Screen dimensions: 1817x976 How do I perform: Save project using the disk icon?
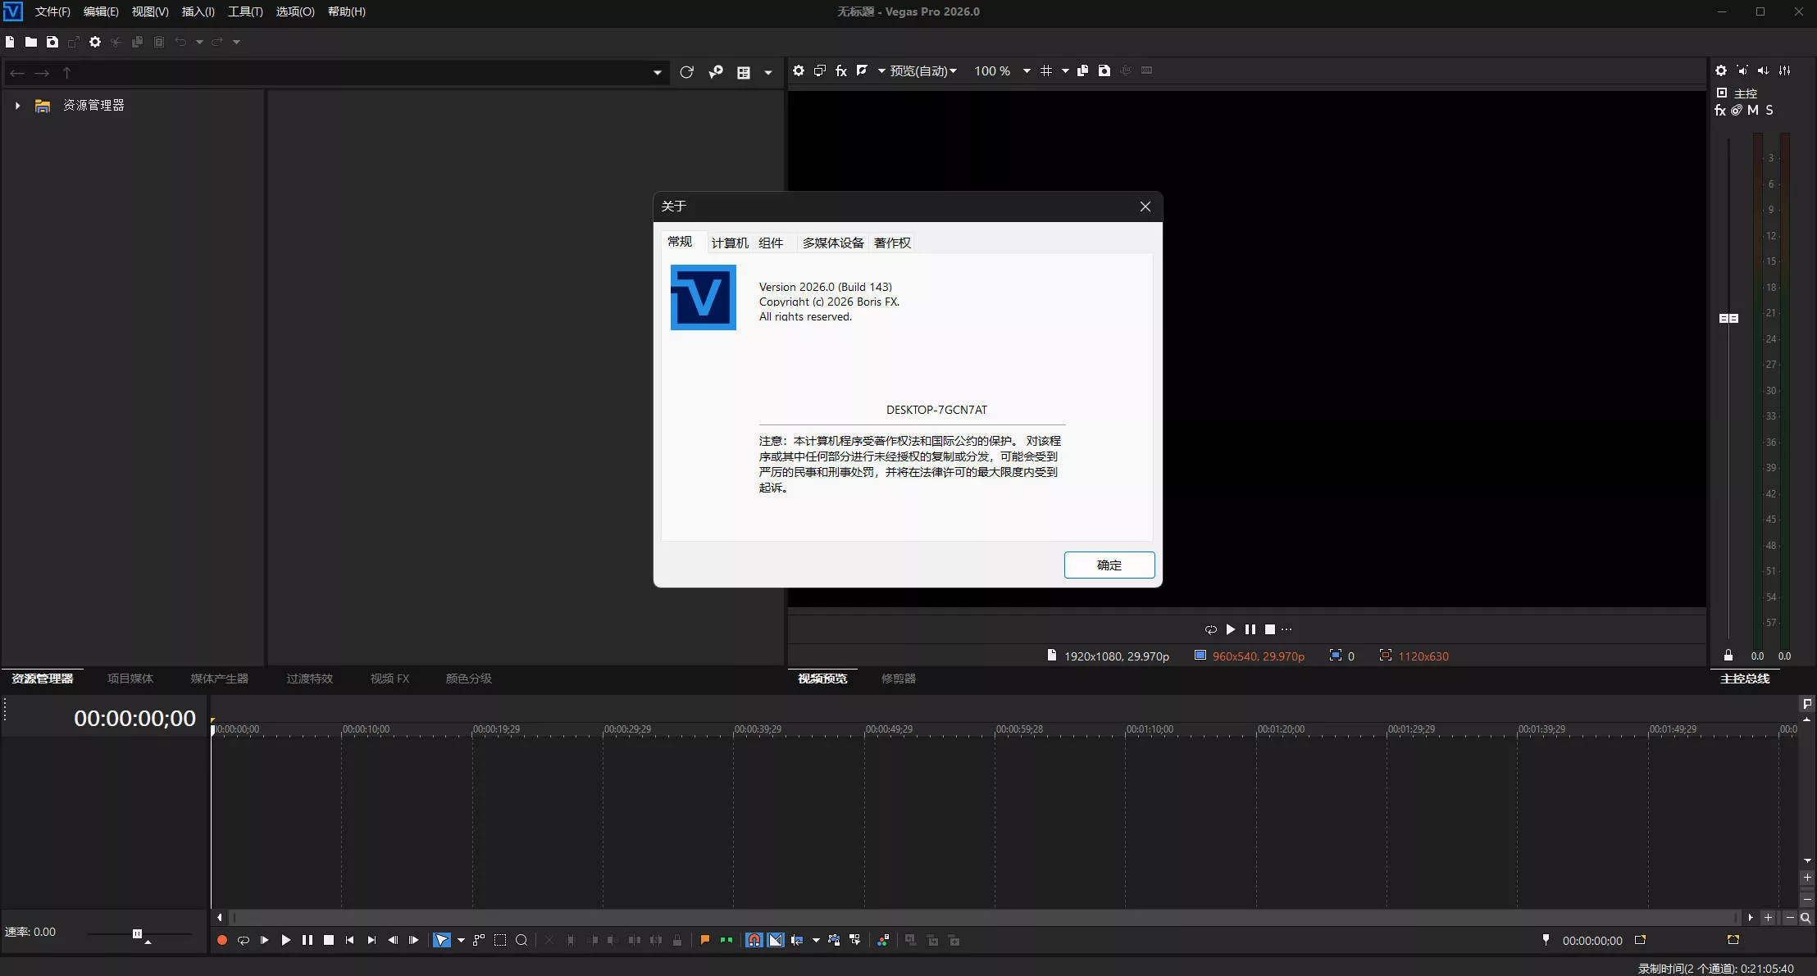pos(52,42)
